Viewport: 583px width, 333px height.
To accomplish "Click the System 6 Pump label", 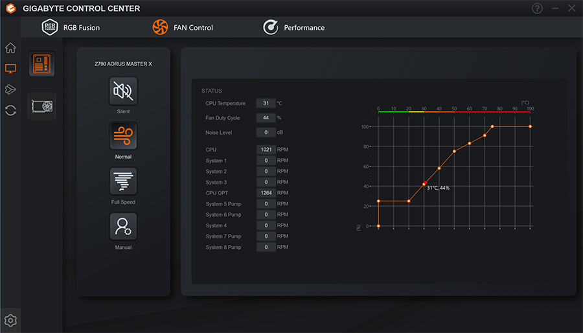I will tap(223, 215).
